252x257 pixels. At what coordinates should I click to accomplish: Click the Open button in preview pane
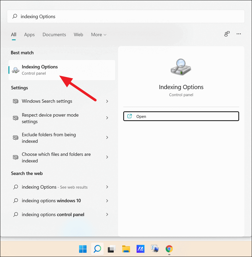181,116
